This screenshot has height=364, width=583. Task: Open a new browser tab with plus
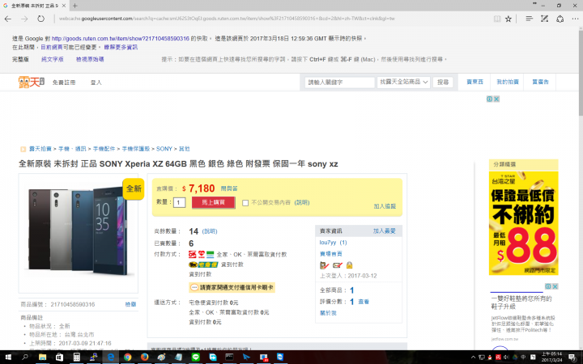click(75, 6)
